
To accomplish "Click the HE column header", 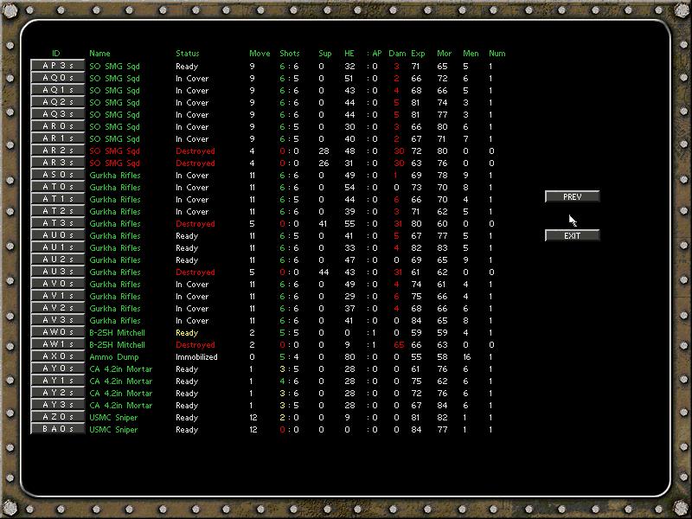I will [349, 54].
